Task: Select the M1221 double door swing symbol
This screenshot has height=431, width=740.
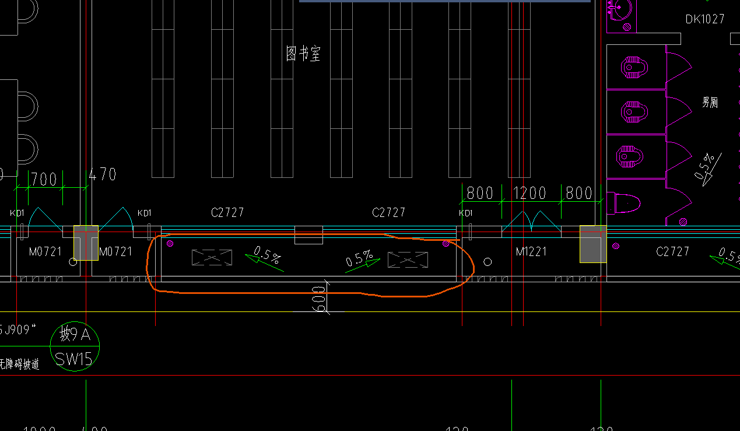Action: tap(531, 222)
